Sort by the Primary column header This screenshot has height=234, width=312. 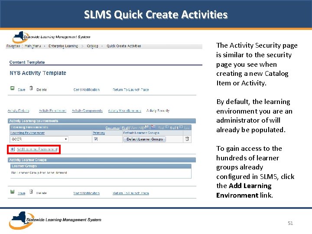(99, 133)
